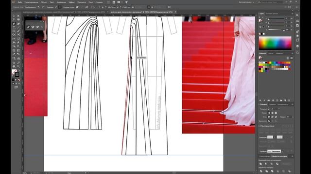Open workspace switcher dropdown in top bar
Image resolution: width=311 pixels, height=174 pixels.
pos(247,2)
